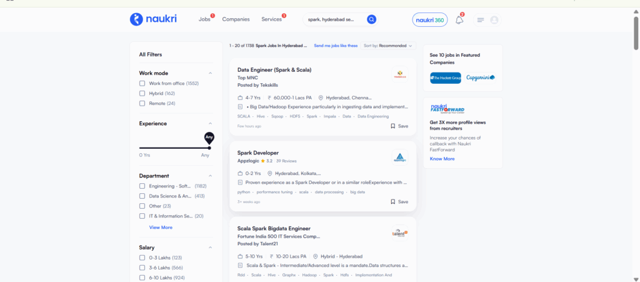Click the blue search magnifier icon

[x=371, y=19]
